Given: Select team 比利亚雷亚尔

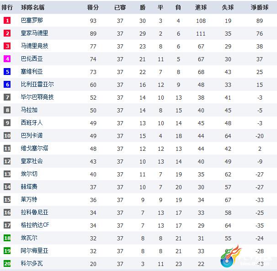Looking at the screenshot, I should (37, 85).
